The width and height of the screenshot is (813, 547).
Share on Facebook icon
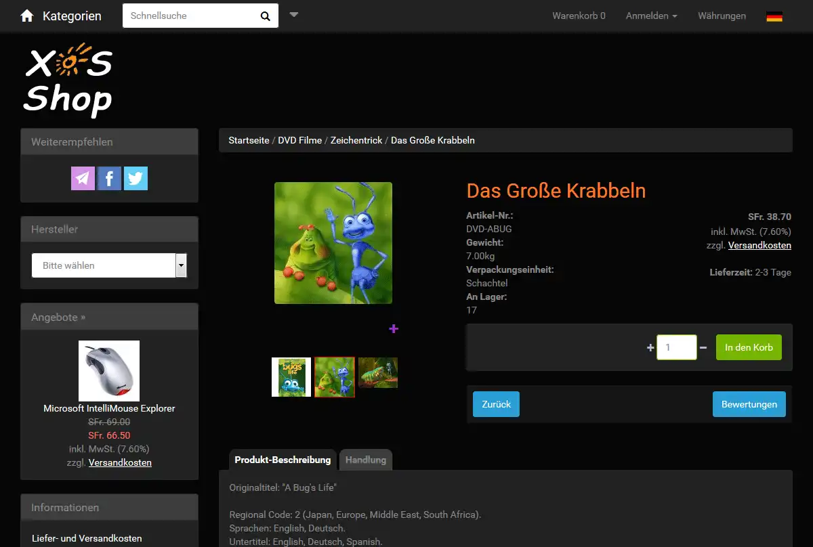[109, 179]
